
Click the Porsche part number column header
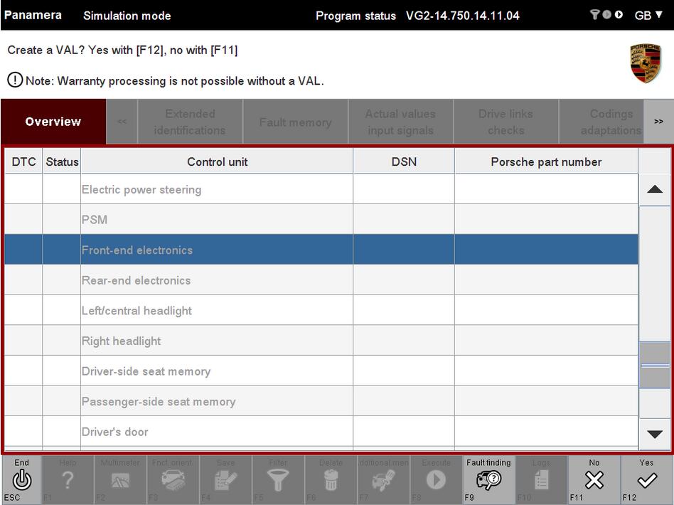546,161
